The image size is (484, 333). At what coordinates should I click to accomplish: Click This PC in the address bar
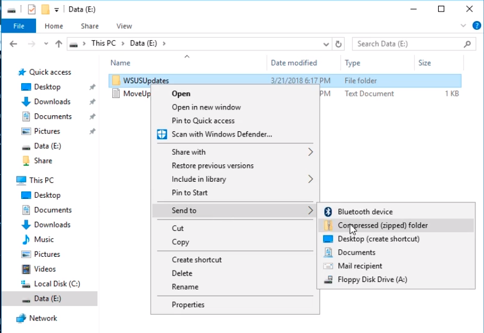pyautogui.click(x=104, y=43)
